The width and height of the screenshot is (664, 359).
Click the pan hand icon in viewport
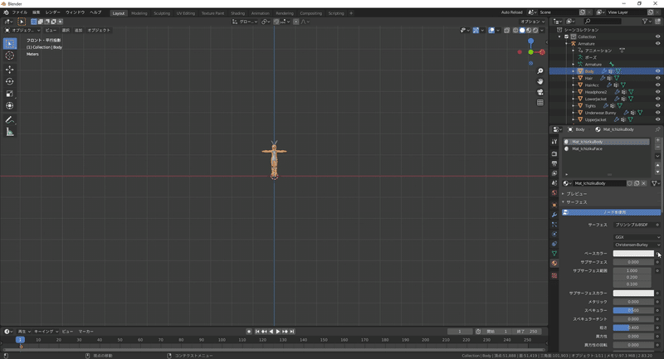540,81
